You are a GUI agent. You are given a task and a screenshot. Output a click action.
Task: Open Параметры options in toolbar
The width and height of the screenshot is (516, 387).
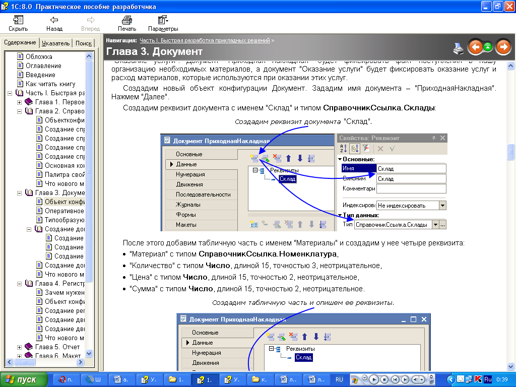tap(163, 23)
